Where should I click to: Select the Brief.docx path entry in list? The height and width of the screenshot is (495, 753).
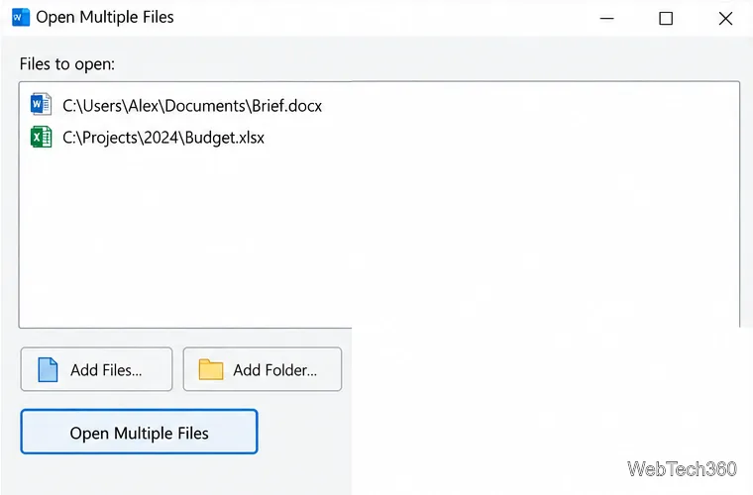pos(192,106)
